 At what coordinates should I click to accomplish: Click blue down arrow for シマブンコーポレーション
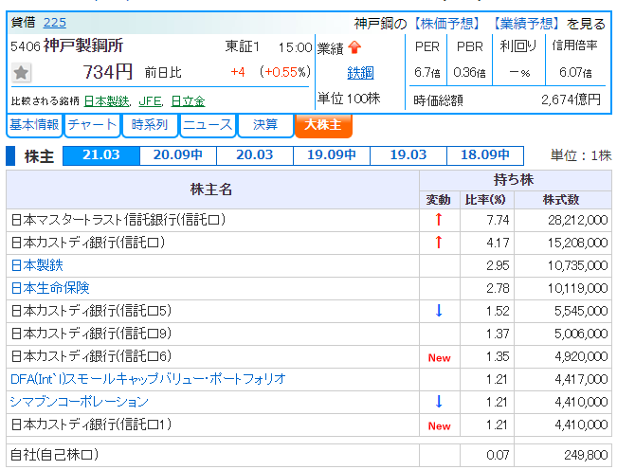pos(439,402)
